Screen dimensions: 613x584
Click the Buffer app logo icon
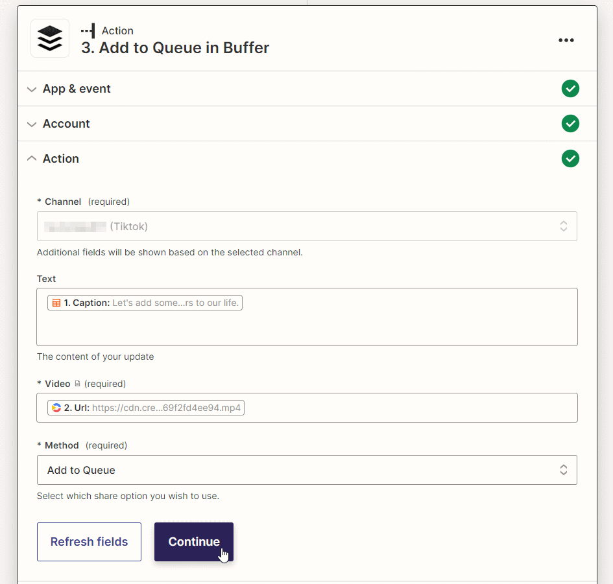click(x=50, y=39)
